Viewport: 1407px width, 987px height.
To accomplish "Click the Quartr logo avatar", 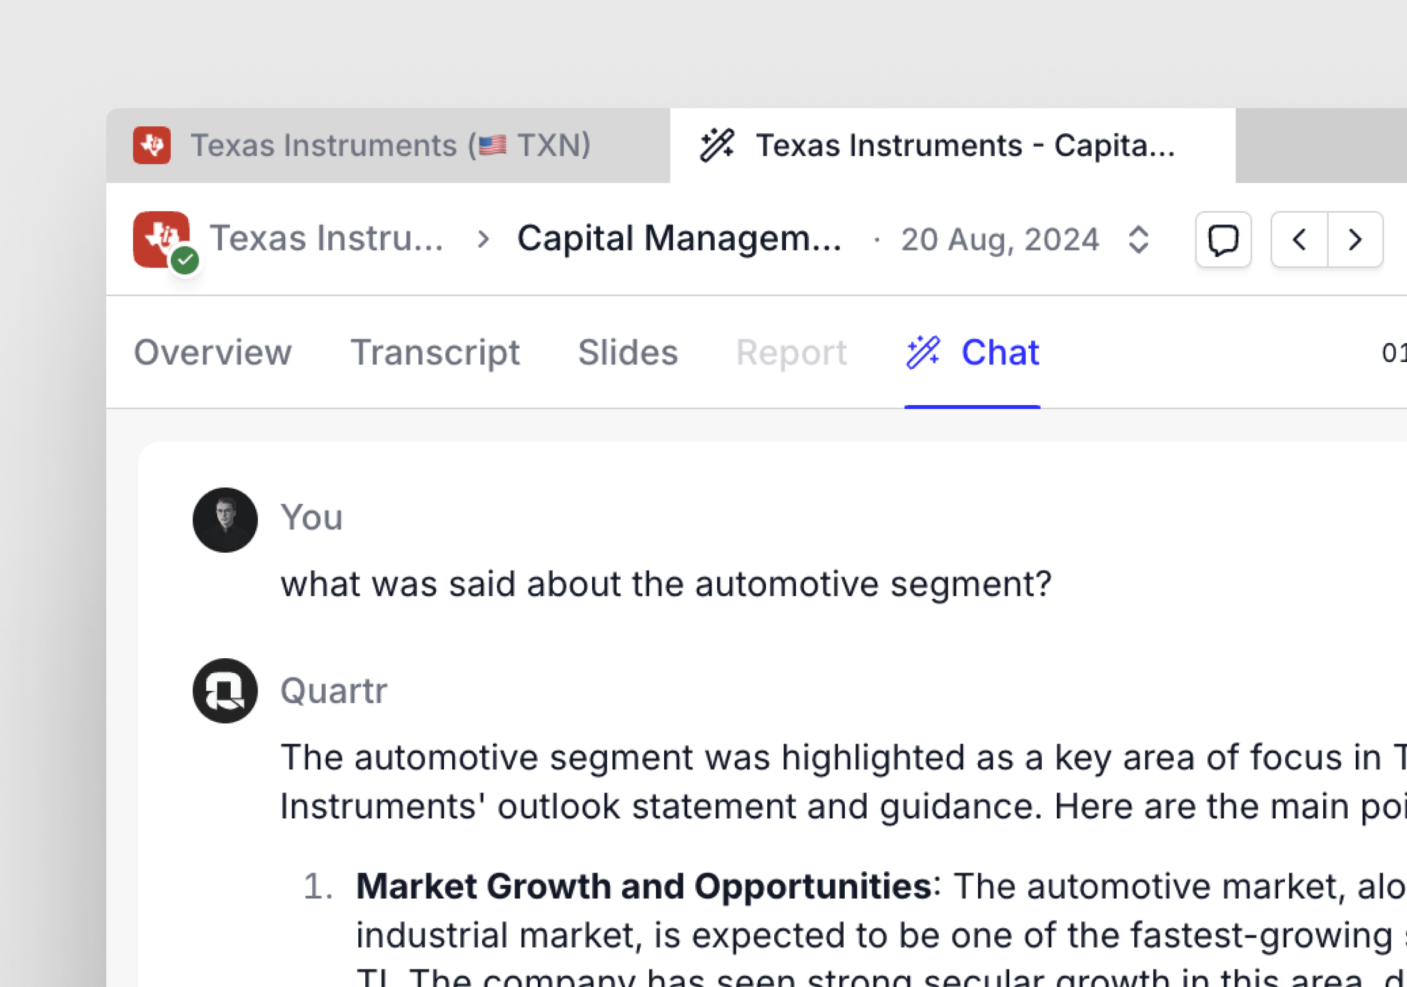I will (x=225, y=691).
